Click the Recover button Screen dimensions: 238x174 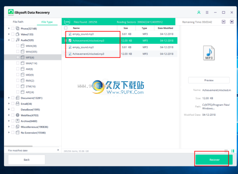(x=214, y=160)
